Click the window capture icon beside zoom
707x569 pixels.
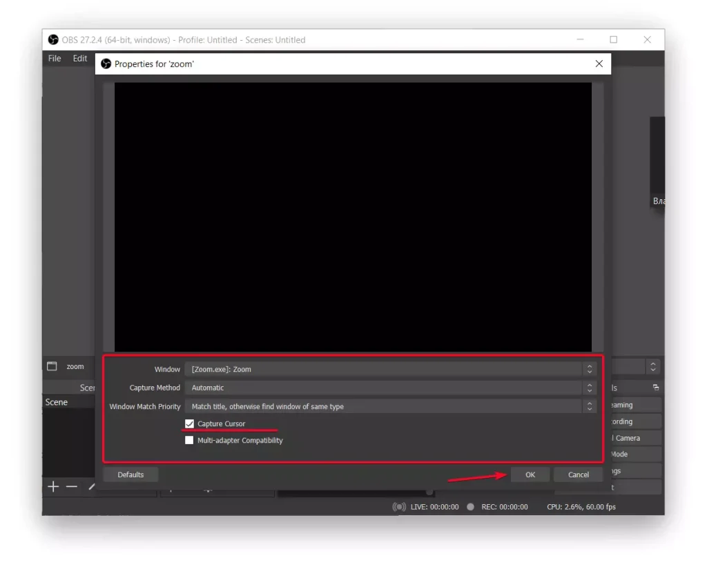pos(52,366)
